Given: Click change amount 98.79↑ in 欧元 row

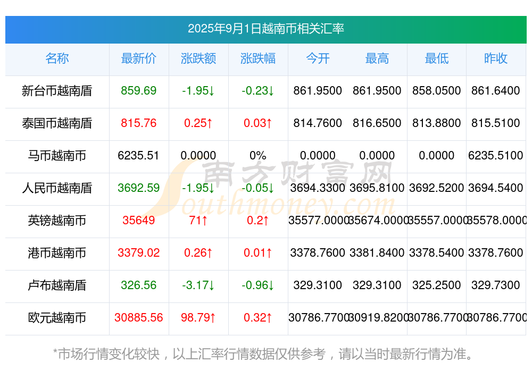Looking at the screenshot, I should (x=198, y=317).
